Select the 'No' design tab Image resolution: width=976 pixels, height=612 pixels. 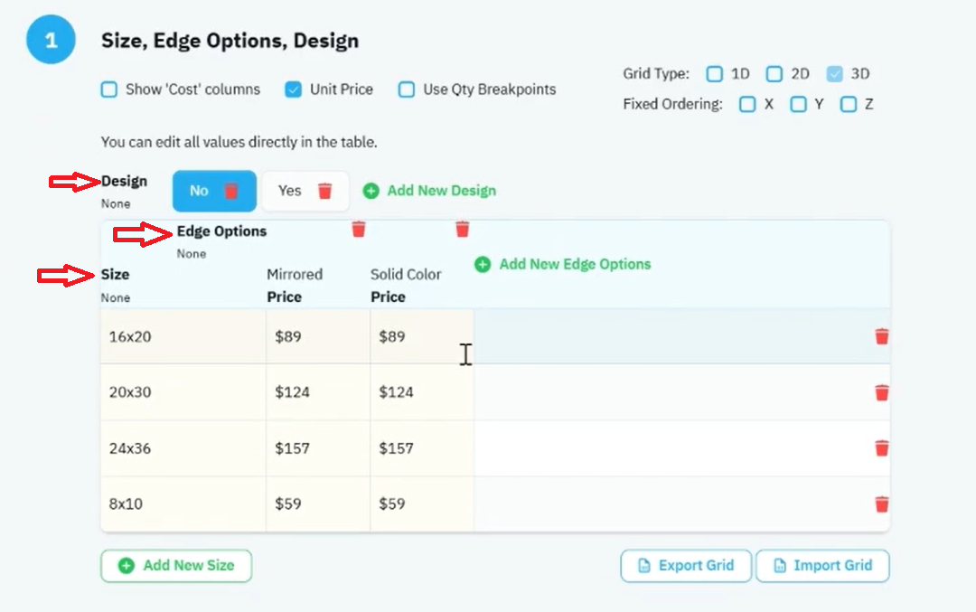click(x=215, y=191)
